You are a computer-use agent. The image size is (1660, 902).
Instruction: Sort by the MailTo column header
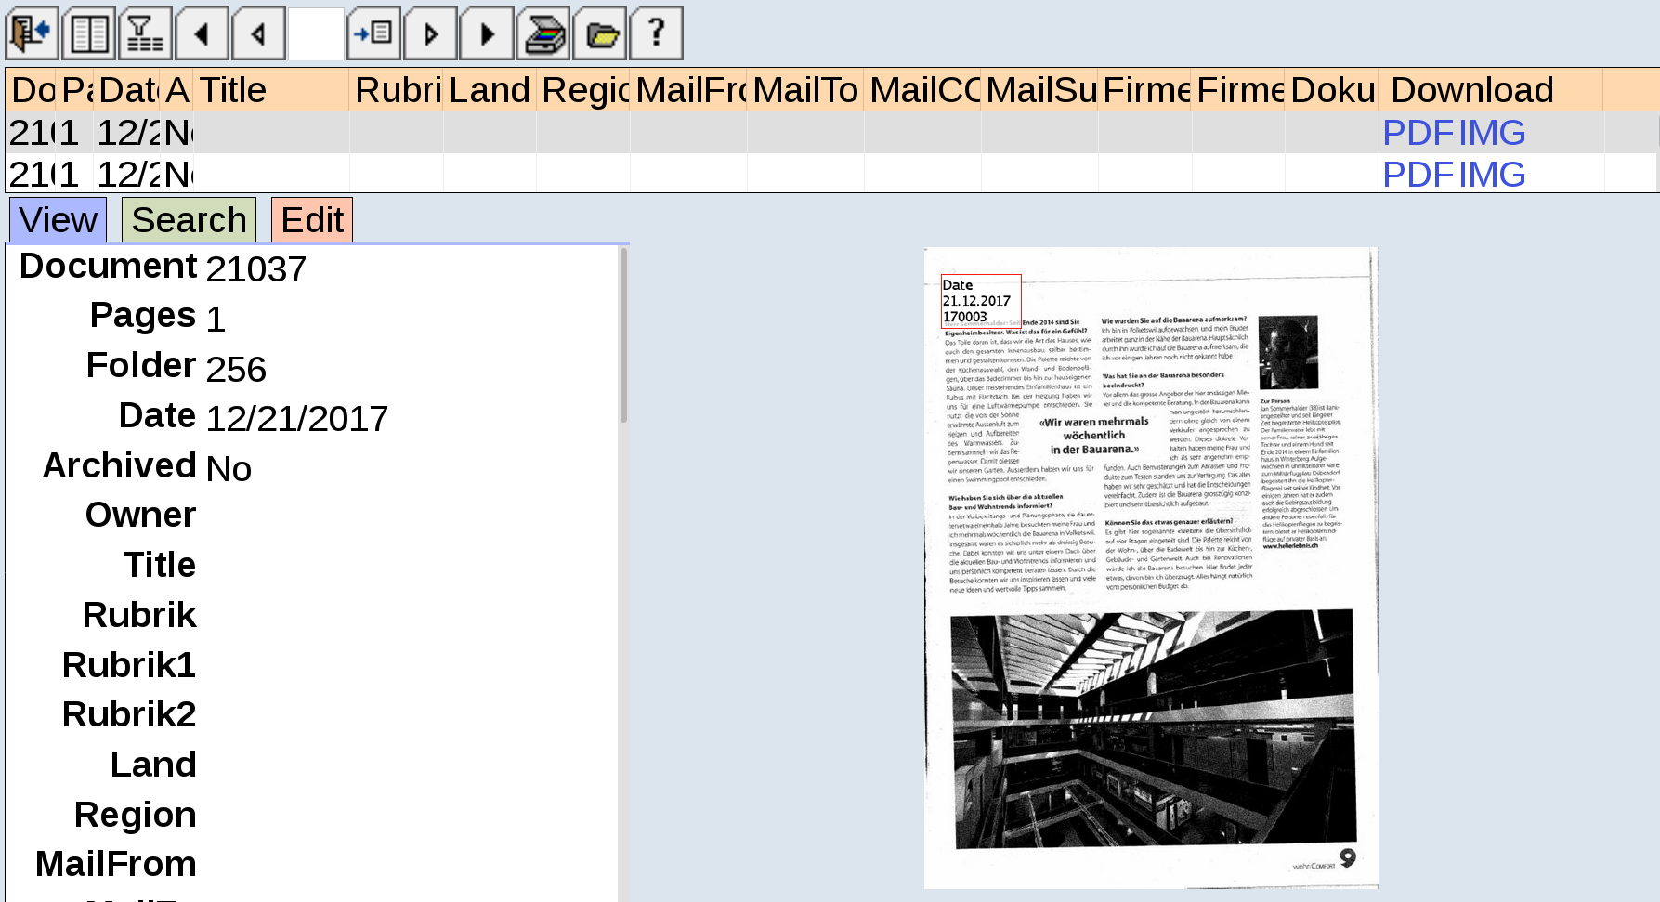[805, 90]
